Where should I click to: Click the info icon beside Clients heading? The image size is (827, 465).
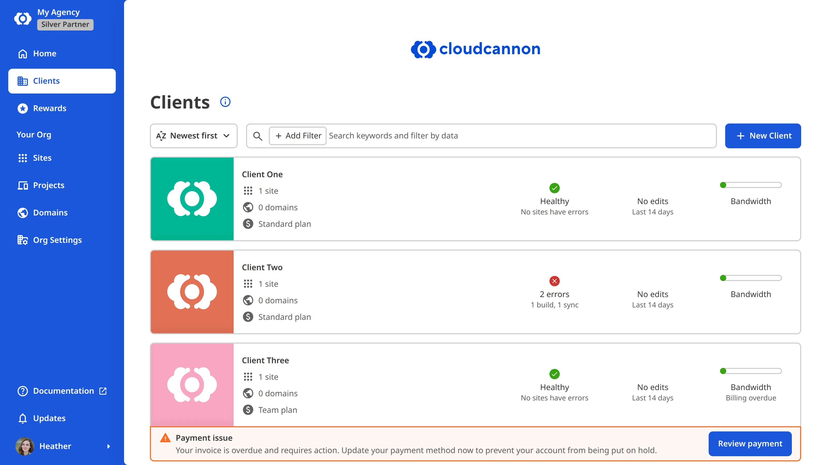[x=225, y=102]
